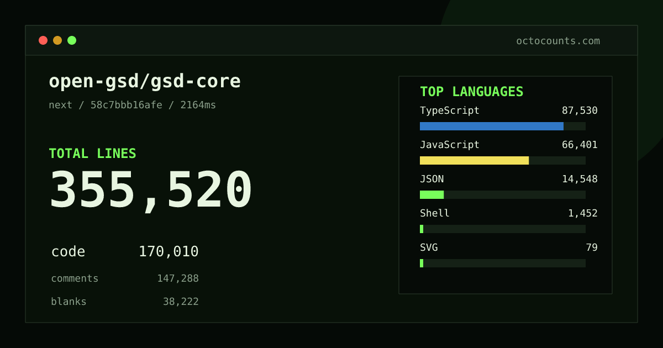Click the TypeScript language label
This screenshot has height=348, width=663.
(x=450, y=110)
